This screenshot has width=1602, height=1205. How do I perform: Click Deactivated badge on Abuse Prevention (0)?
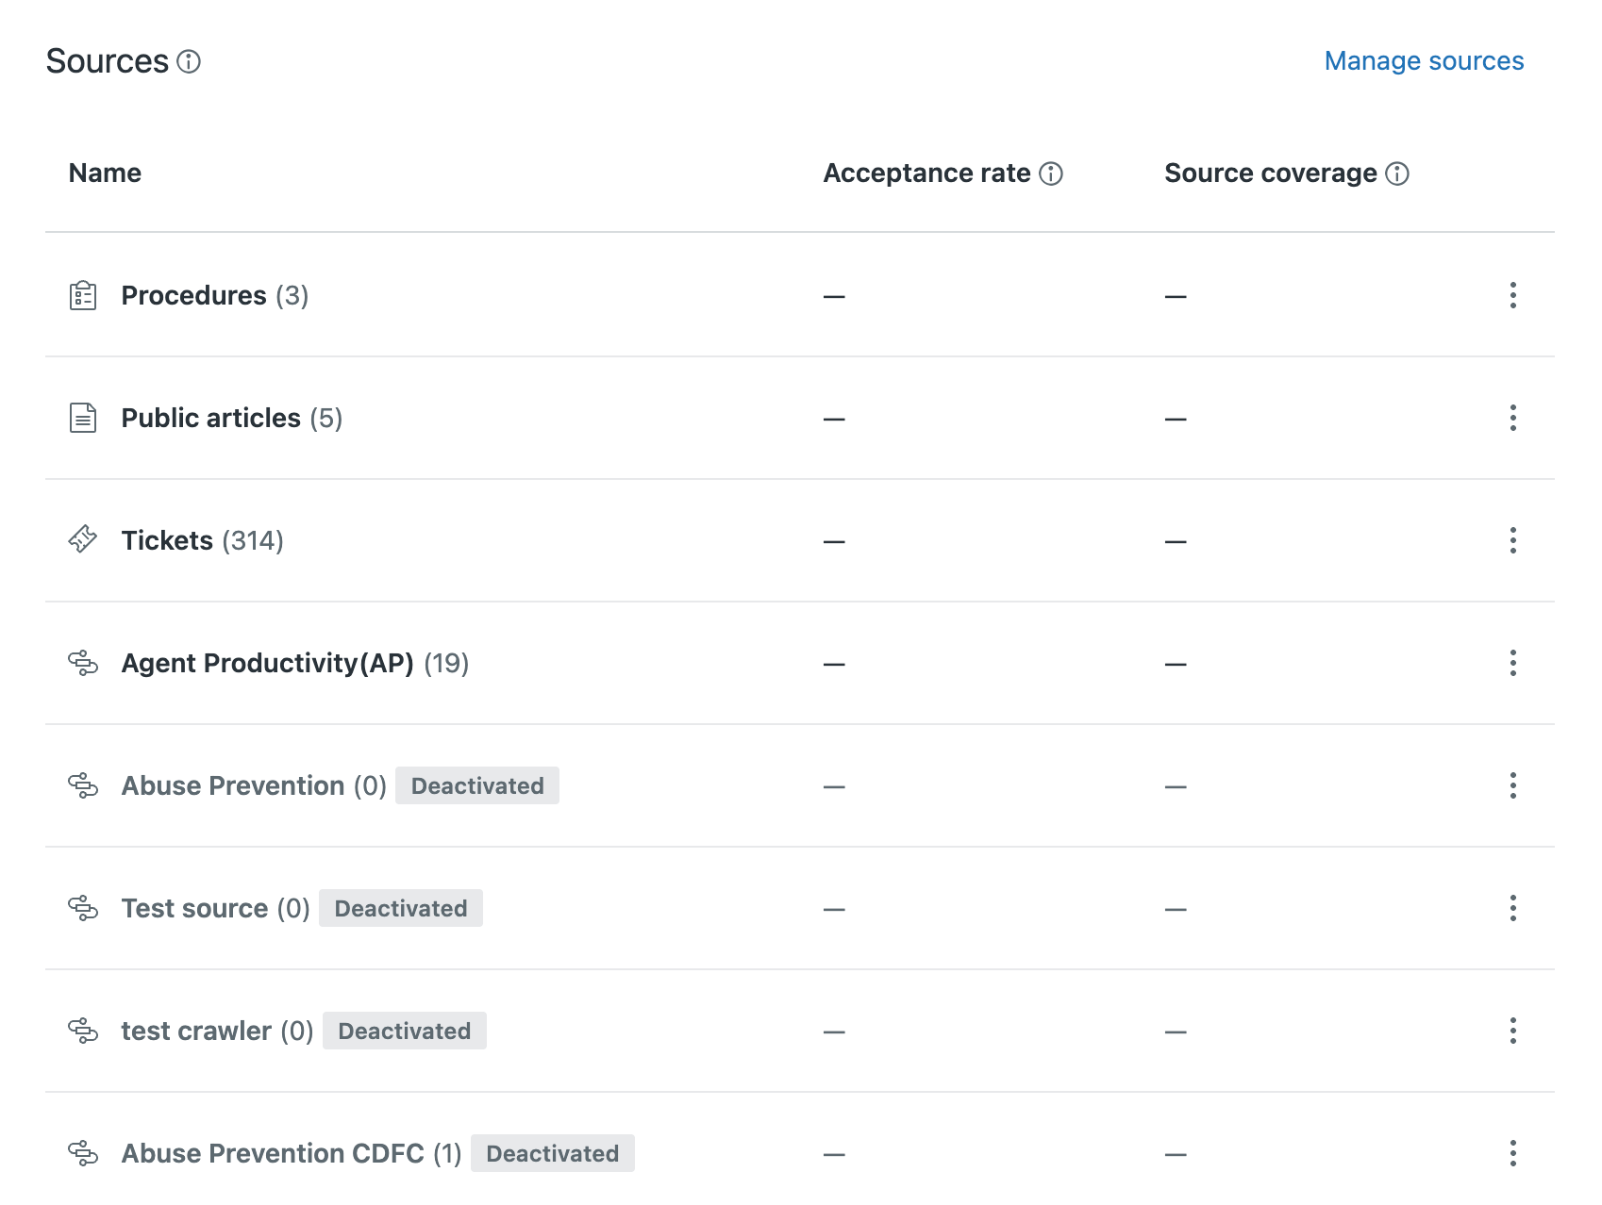pos(477,785)
